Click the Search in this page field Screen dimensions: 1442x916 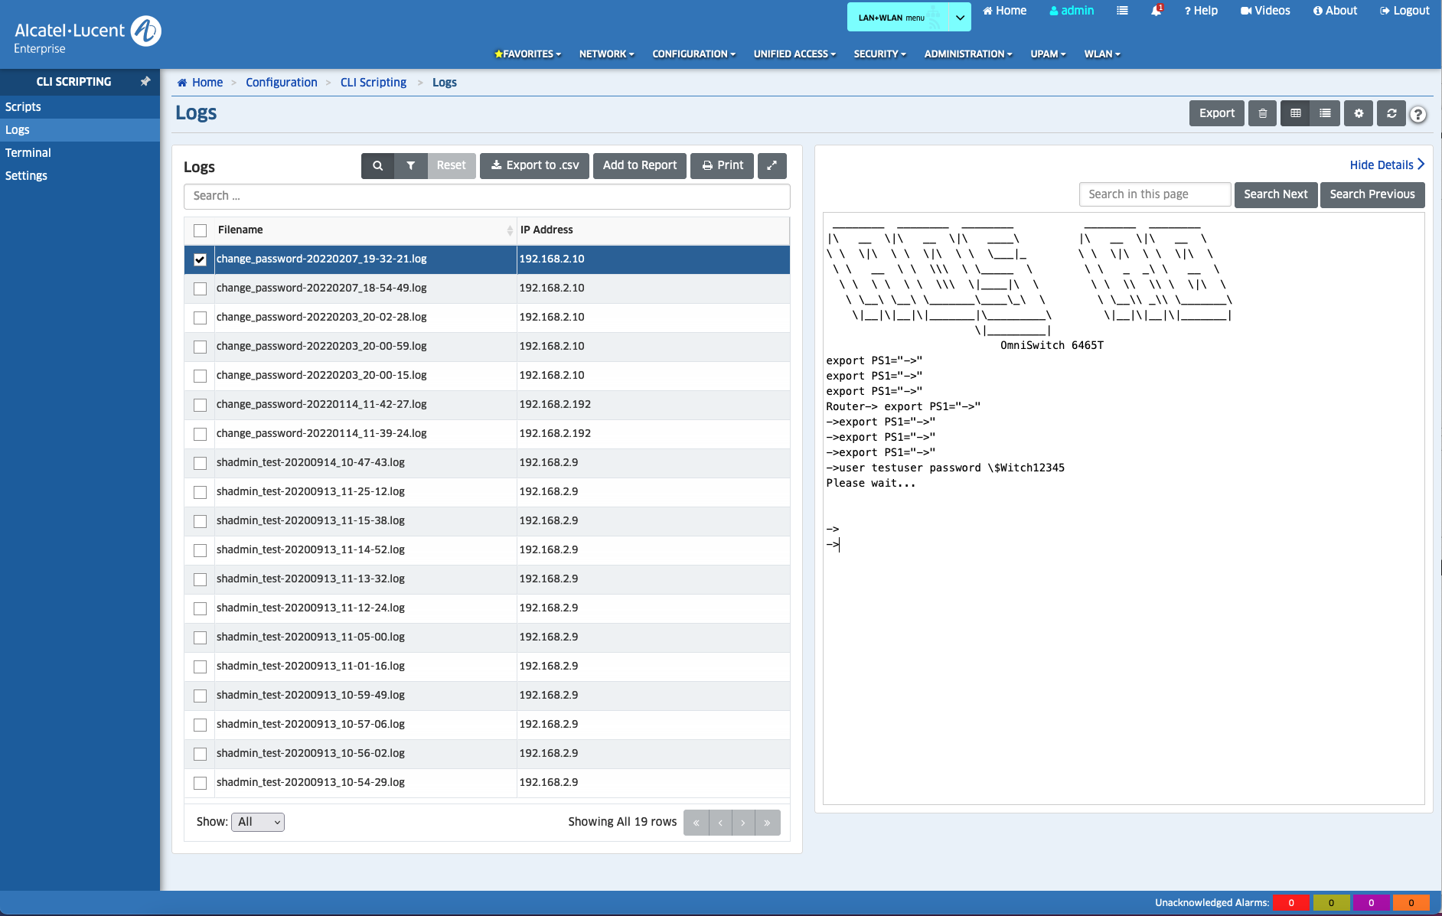click(x=1154, y=194)
